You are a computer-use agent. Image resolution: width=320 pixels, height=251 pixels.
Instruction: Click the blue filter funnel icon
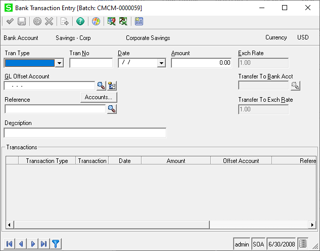56,244
